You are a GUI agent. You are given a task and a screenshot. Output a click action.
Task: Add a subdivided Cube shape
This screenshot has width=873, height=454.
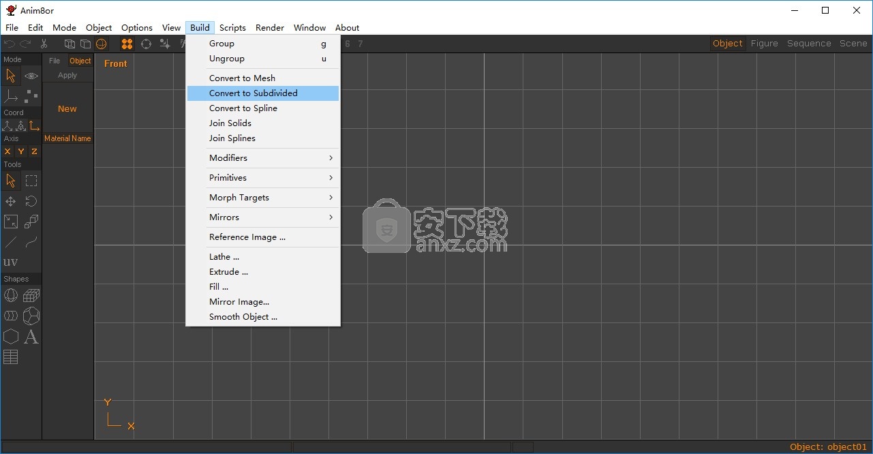[31, 295]
